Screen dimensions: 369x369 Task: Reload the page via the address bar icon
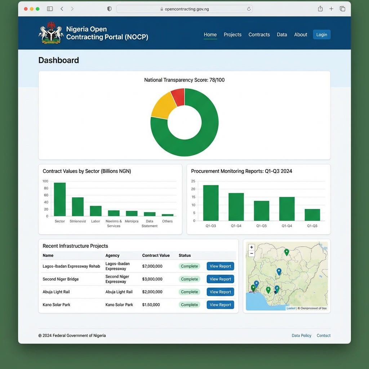[x=249, y=9]
